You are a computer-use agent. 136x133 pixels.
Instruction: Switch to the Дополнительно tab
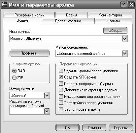[x=68, y=21]
